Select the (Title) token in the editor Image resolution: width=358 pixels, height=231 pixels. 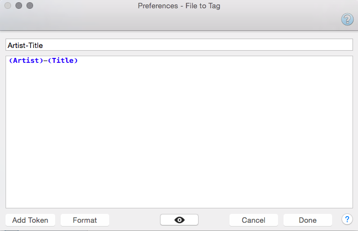62,61
